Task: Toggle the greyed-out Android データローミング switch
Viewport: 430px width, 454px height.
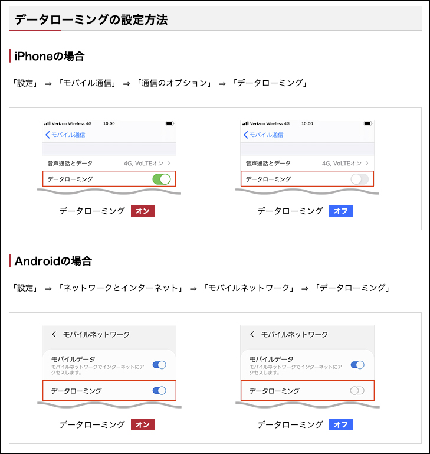Action: coord(357,390)
